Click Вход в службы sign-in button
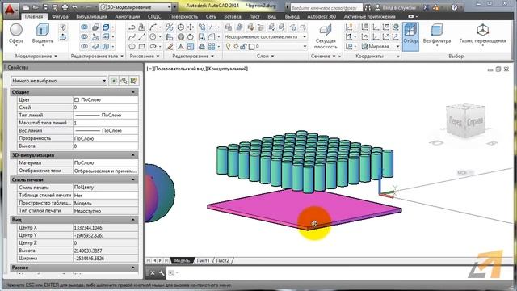Image resolution: width=517 pixels, height=291 pixels. click(397, 7)
